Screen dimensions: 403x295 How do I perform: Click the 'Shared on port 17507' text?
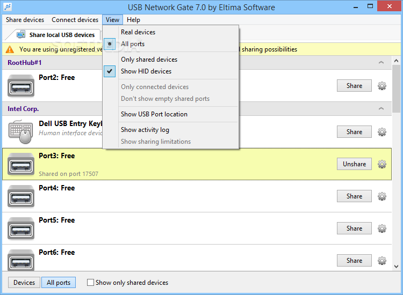(68, 174)
